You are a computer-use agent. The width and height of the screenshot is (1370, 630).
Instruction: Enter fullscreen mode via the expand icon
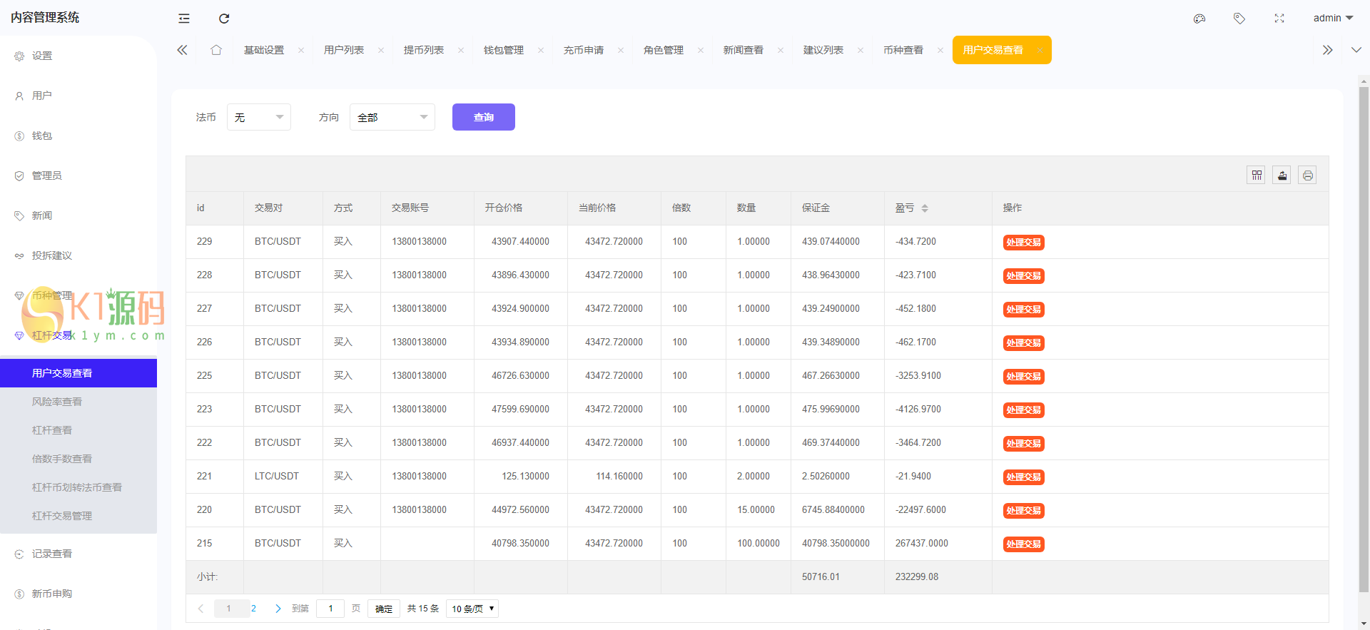pos(1279,19)
